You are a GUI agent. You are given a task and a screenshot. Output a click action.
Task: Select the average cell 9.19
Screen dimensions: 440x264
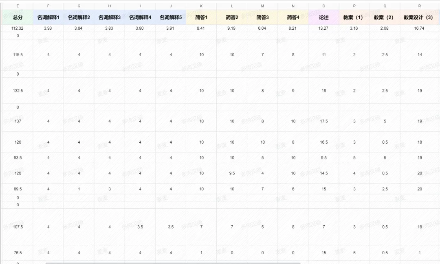[x=231, y=28]
